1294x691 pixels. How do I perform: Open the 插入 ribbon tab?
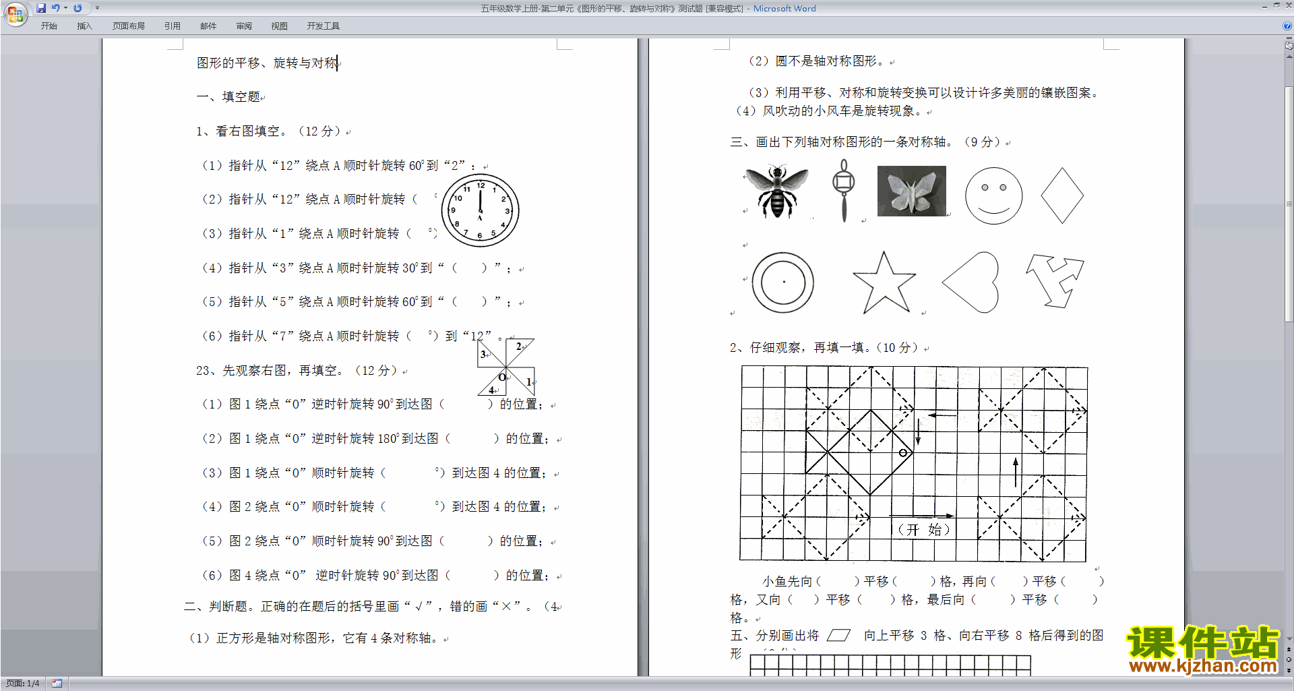point(84,26)
